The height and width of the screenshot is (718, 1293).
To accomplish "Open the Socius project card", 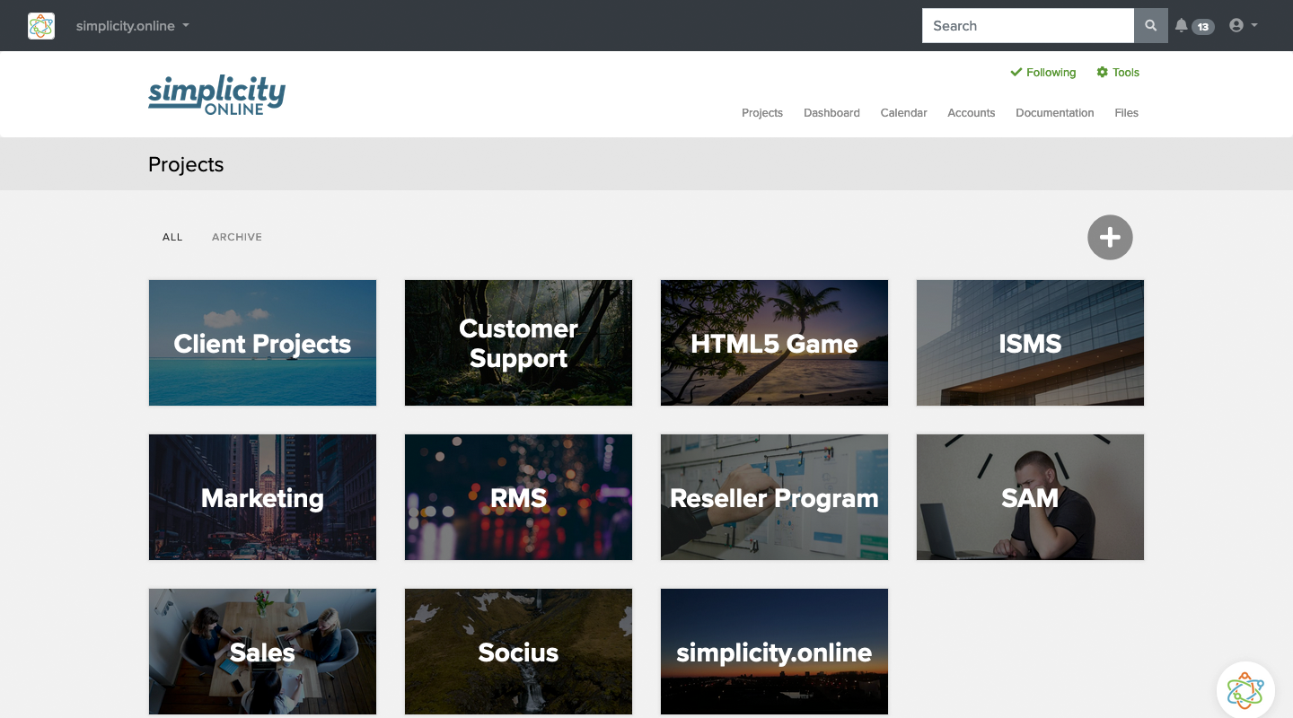I will click(x=518, y=652).
